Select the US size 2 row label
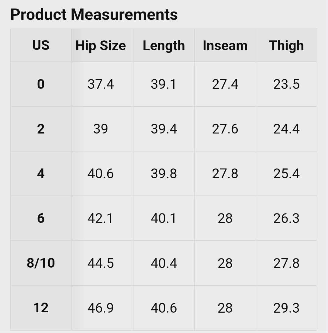 coord(41,129)
